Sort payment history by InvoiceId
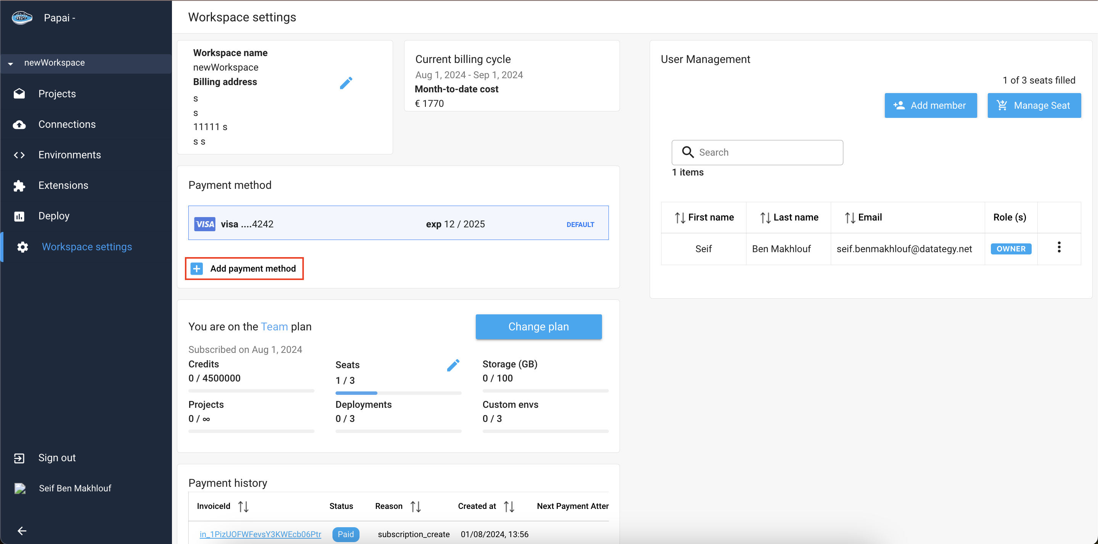 click(243, 507)
